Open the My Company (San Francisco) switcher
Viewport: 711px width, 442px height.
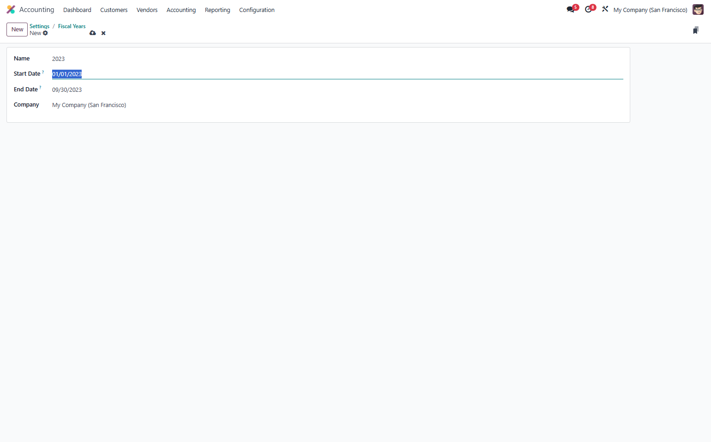click(650, 10)
